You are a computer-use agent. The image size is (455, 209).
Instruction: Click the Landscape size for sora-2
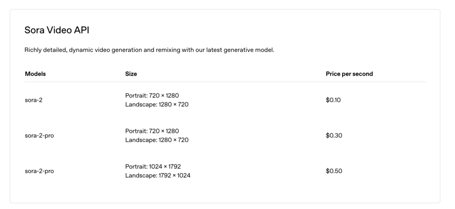[157, 104]
